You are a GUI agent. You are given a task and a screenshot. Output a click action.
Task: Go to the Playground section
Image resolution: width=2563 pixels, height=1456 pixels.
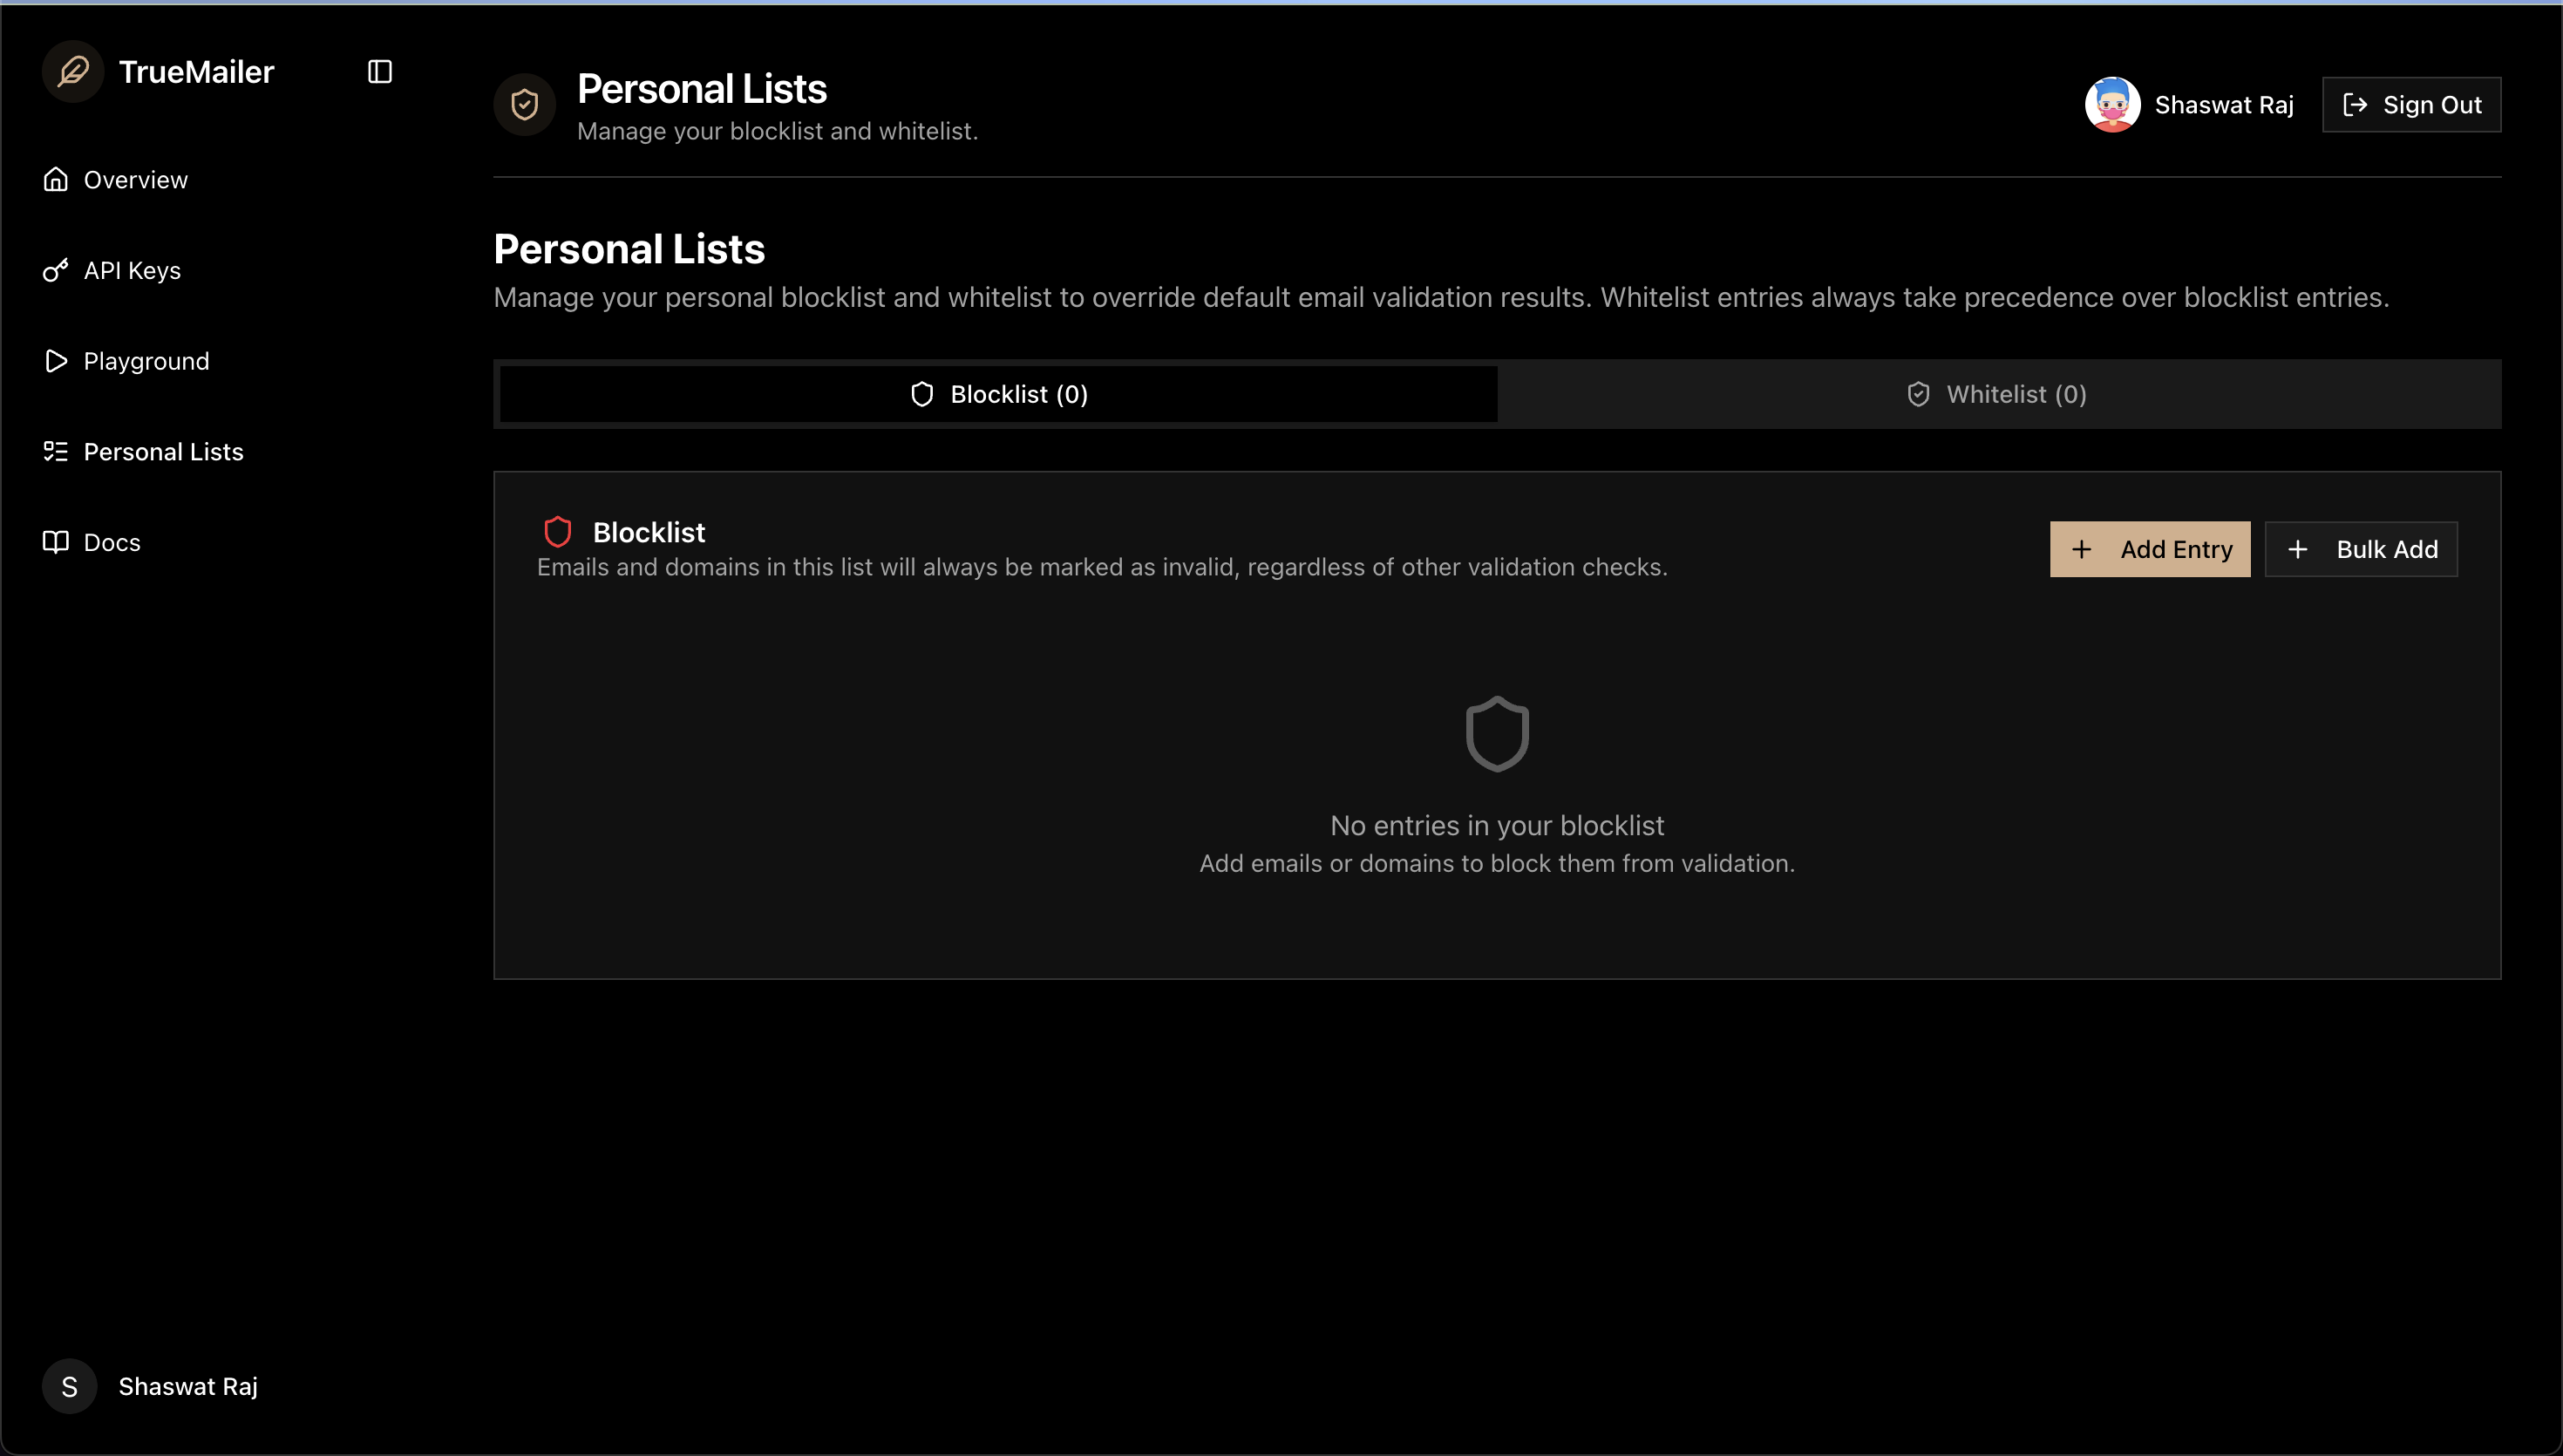[146, 361]
